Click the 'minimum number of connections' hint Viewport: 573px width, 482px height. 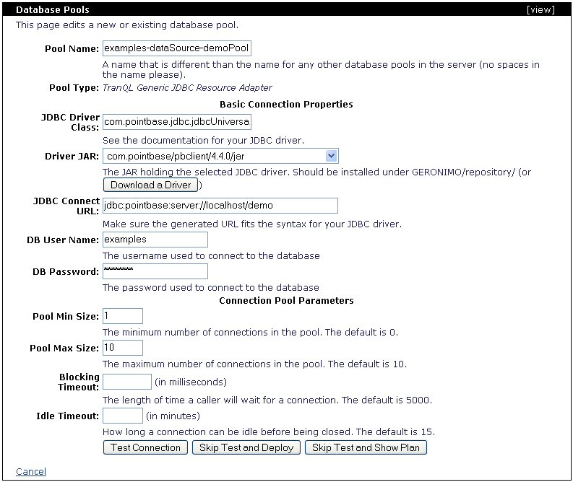(x=250, y=333)
